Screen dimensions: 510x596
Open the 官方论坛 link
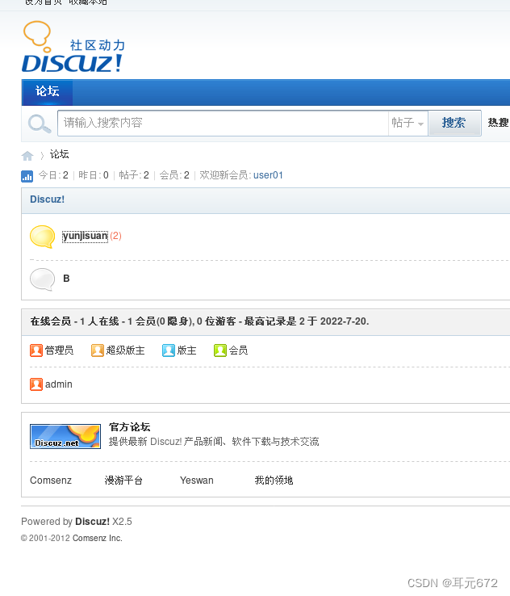pos(129,427)
